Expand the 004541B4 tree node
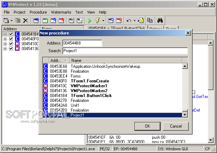 point(5,34)
